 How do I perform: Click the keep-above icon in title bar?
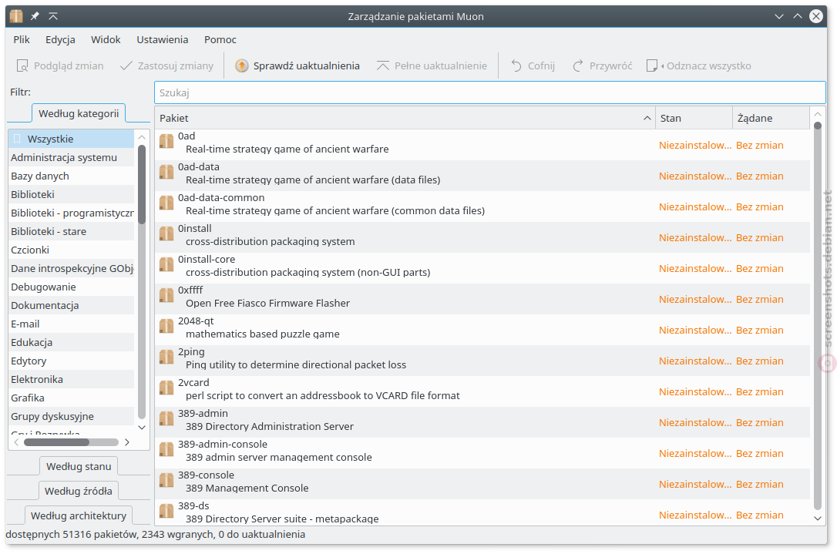click(53, 16)
